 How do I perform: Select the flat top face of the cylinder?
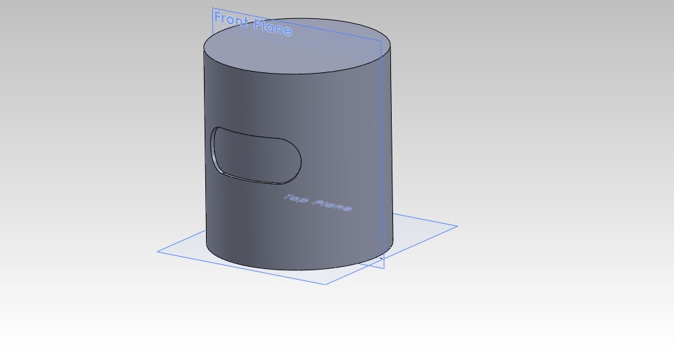click(297, 46)
